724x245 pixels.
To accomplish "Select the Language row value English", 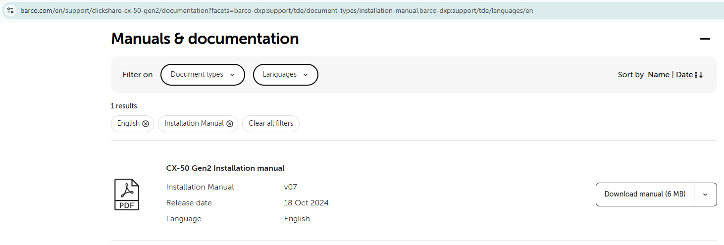I will pyautogui.click(x=297, y=219).
